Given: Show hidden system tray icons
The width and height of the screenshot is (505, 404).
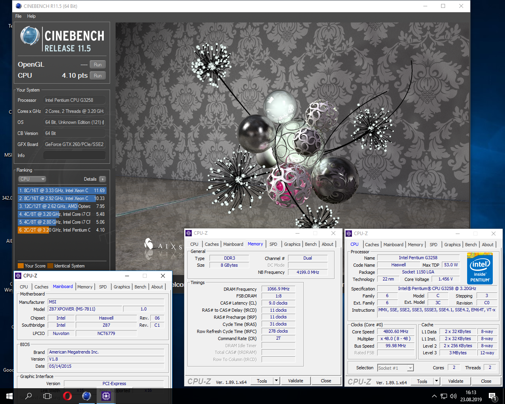Looking at the screenshot, I should (434, 396).
